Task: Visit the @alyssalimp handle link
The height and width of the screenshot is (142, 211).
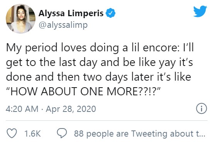Action: 63,25
